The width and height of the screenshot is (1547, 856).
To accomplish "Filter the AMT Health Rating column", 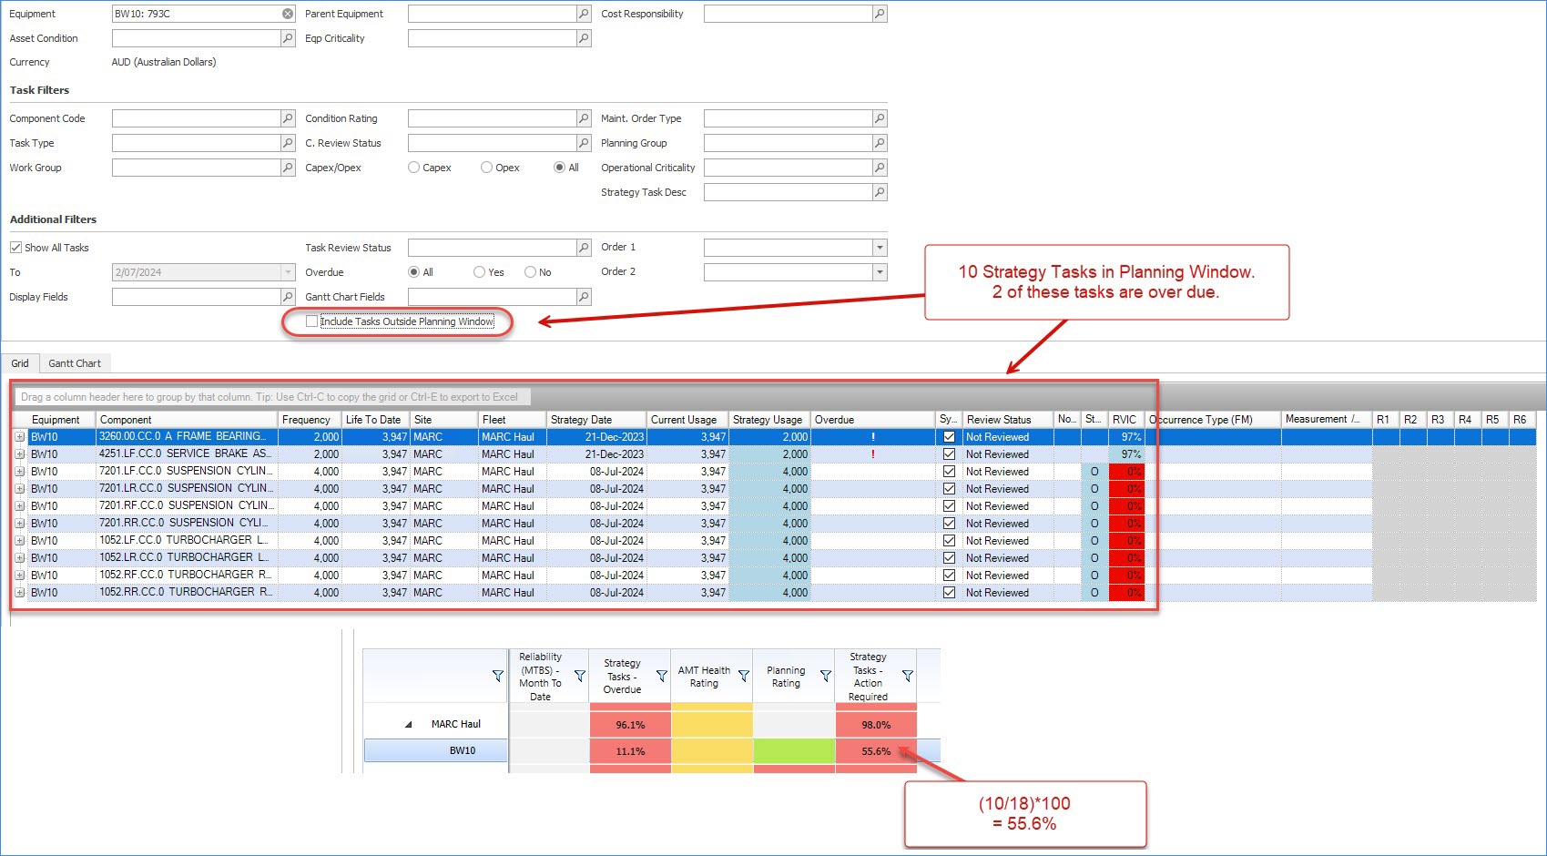I will pos(744,676).
